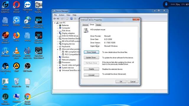Image resolution: width=189 pixels, height=106 pixels.
Task: Select IObit Uninstaller desktop icon
Action: click(x=5, y=99)
